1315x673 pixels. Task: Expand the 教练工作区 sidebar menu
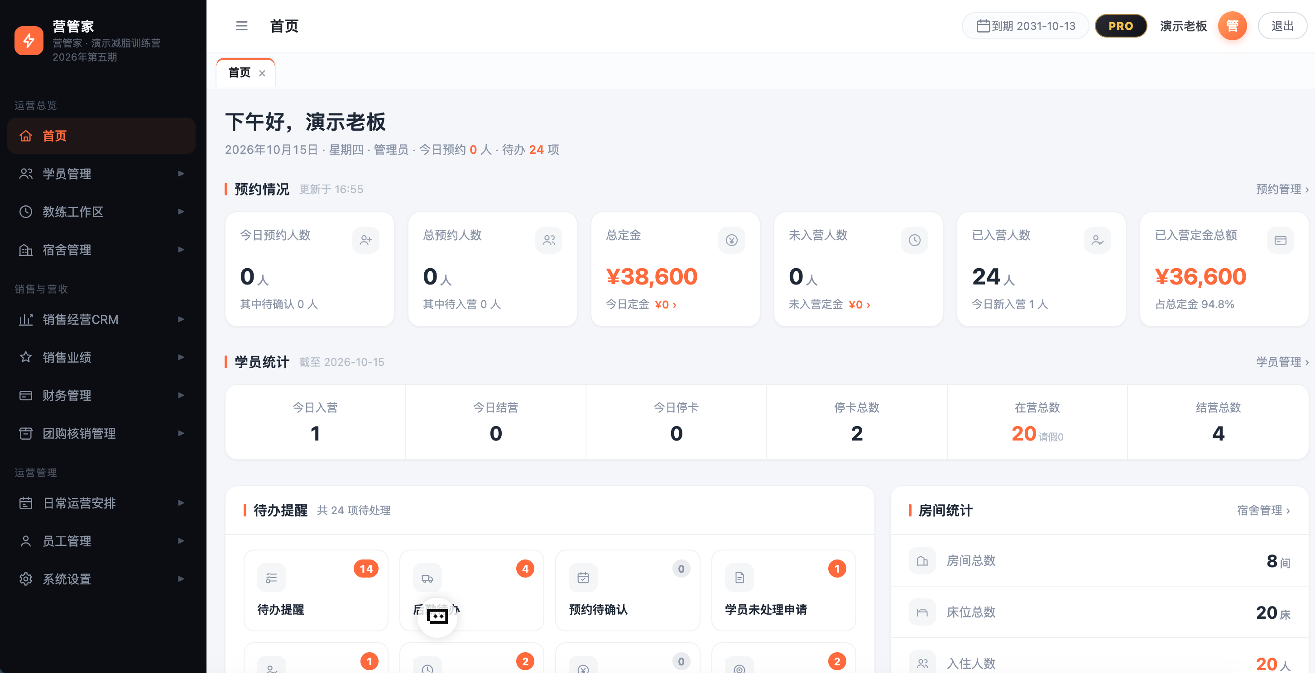101,212
